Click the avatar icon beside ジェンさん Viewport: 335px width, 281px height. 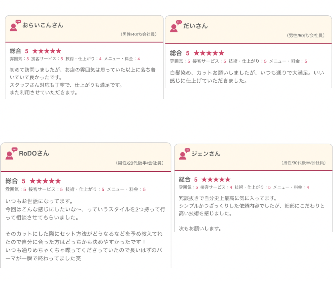tap(184, 154)
